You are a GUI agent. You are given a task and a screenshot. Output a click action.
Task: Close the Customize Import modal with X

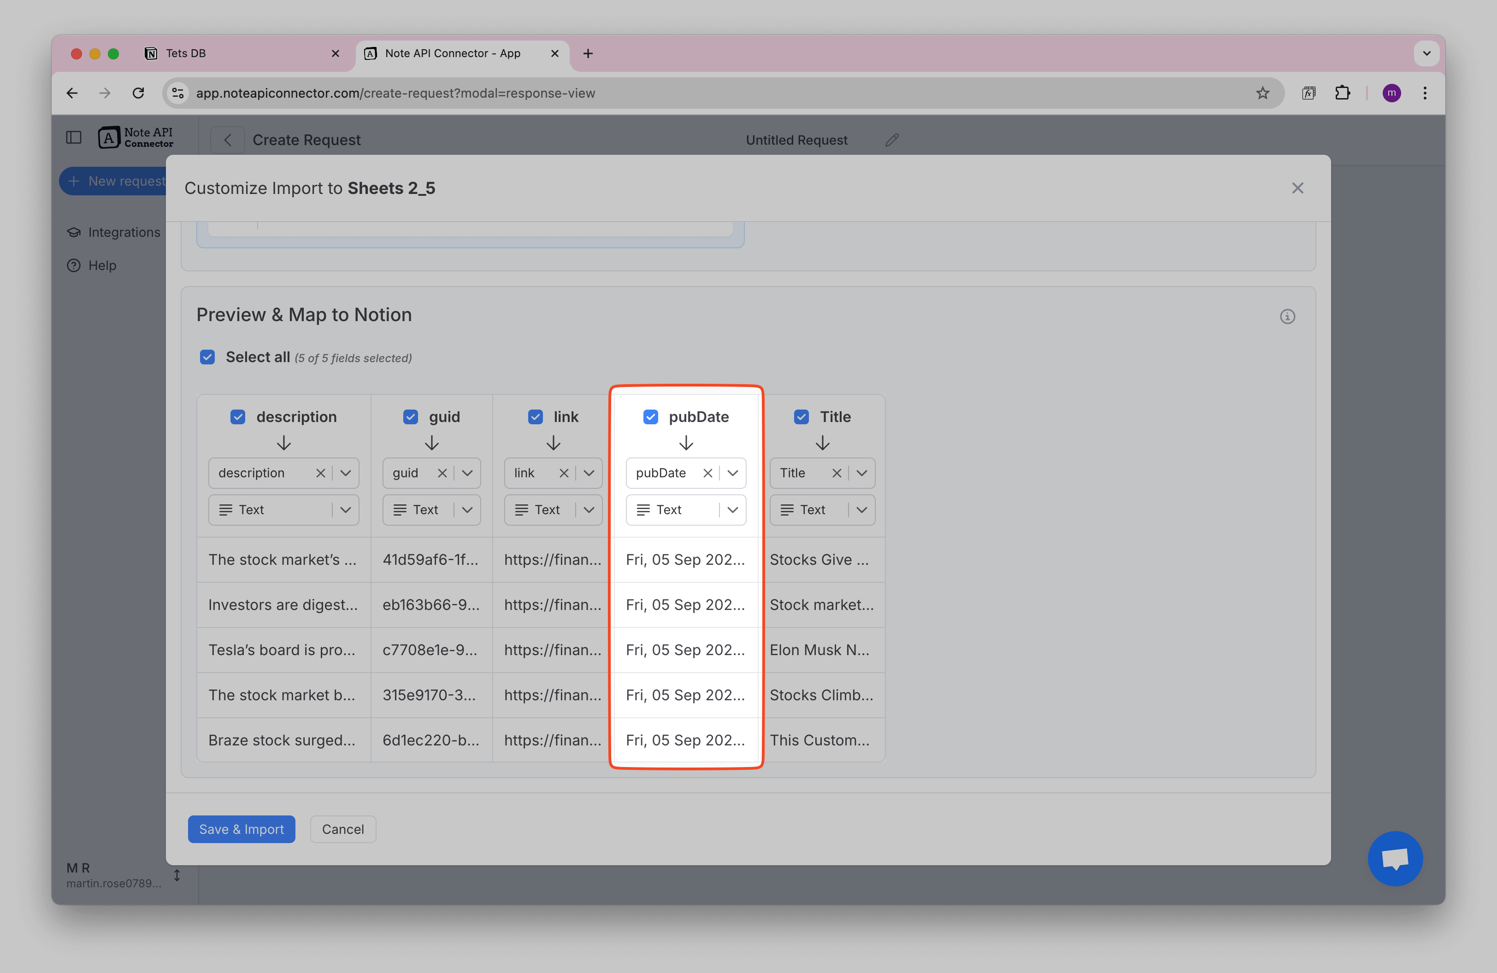click(1297, 188)
